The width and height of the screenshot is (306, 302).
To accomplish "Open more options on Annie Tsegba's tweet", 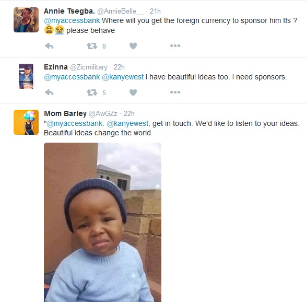I will pyautogui.click(x=175, y=46).
